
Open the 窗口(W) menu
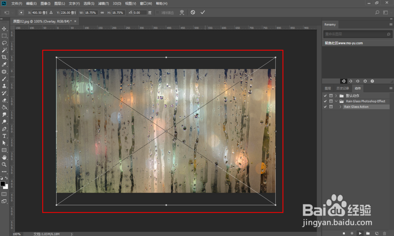pos(146,4)
